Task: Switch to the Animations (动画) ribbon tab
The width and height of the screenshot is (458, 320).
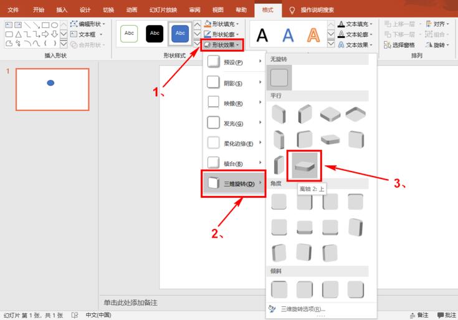Action: click(x=131, y=10)
